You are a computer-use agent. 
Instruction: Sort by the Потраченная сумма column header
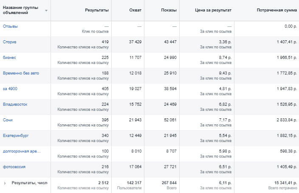276,9
